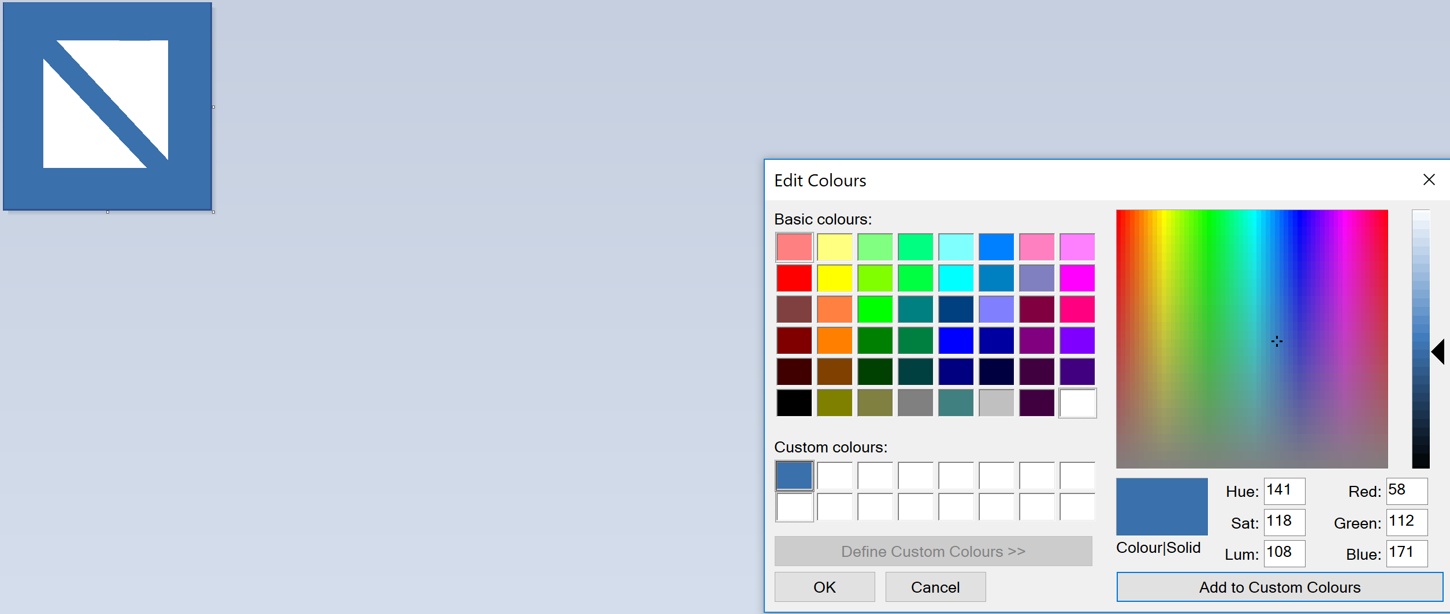Choose the white basic colour swatch
This screenshot has height=614, width=1450.
1077,403
